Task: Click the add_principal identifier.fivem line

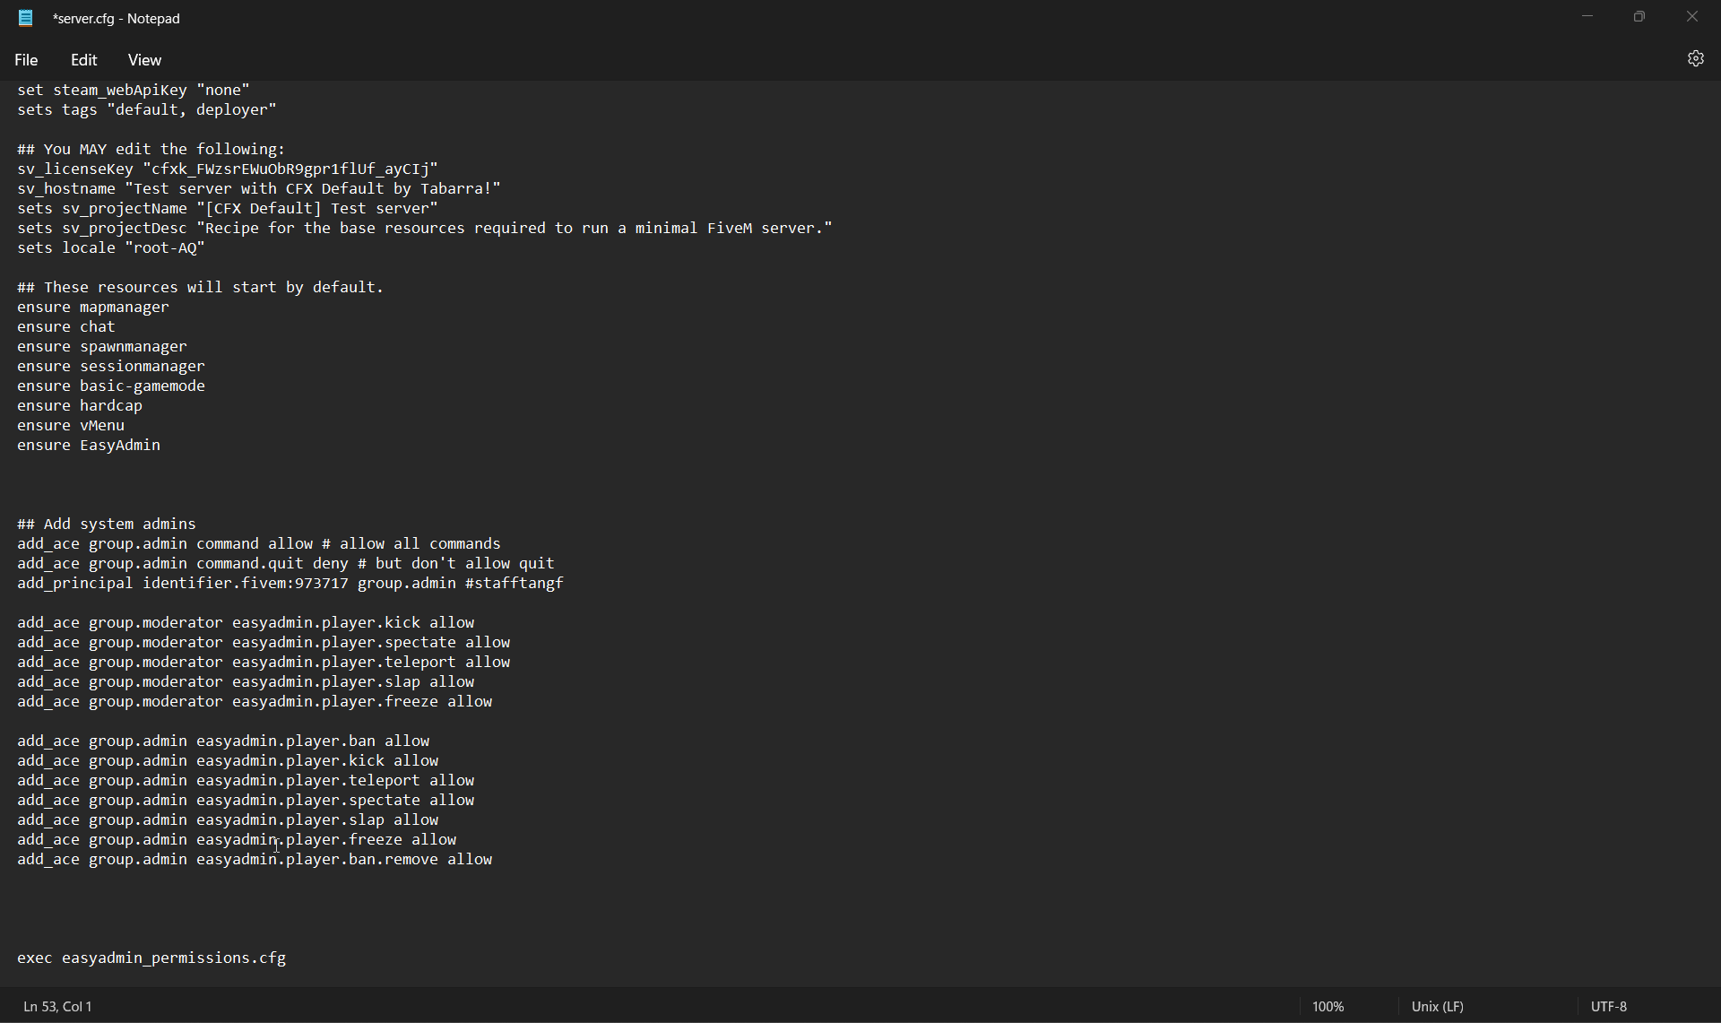Action: 290,584
